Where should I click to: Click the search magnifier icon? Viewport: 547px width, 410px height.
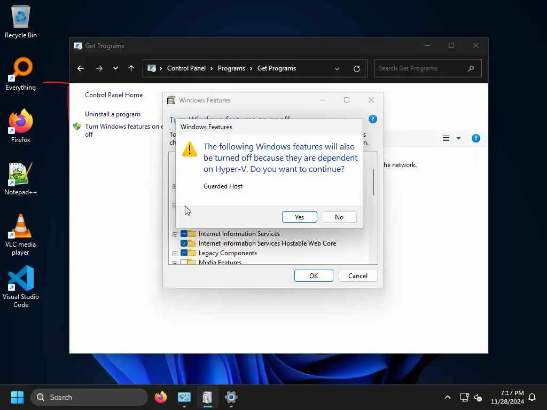click(471, 68)
